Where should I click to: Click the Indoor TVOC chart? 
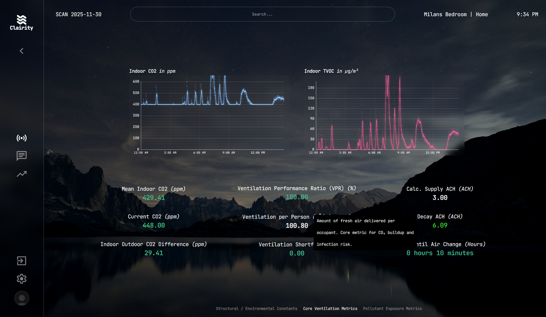click(x=384, y=115)
